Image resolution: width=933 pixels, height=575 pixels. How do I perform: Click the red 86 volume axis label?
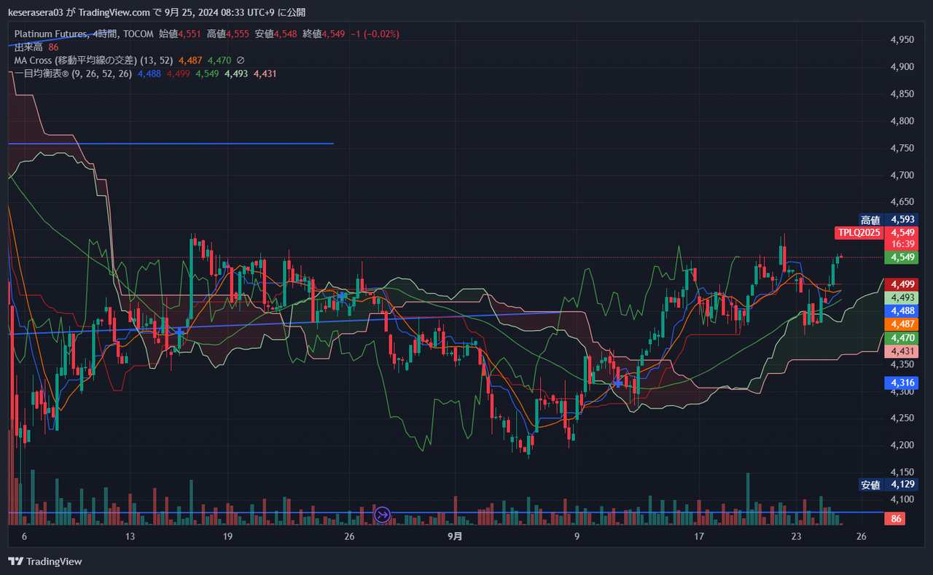click(x=894, y=519)
